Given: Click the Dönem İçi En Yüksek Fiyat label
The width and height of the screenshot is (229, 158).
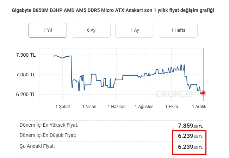Looking at the screenshot, I should coord(49,125).
